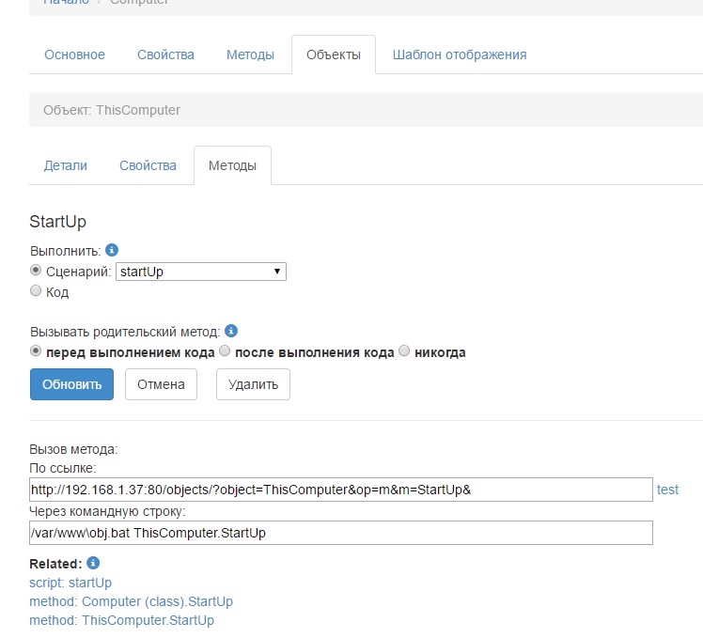Image resolution: width=703 pixels, height=638 pixels.
Task: Switch to the Основное tab
Action: pos(74,54)
